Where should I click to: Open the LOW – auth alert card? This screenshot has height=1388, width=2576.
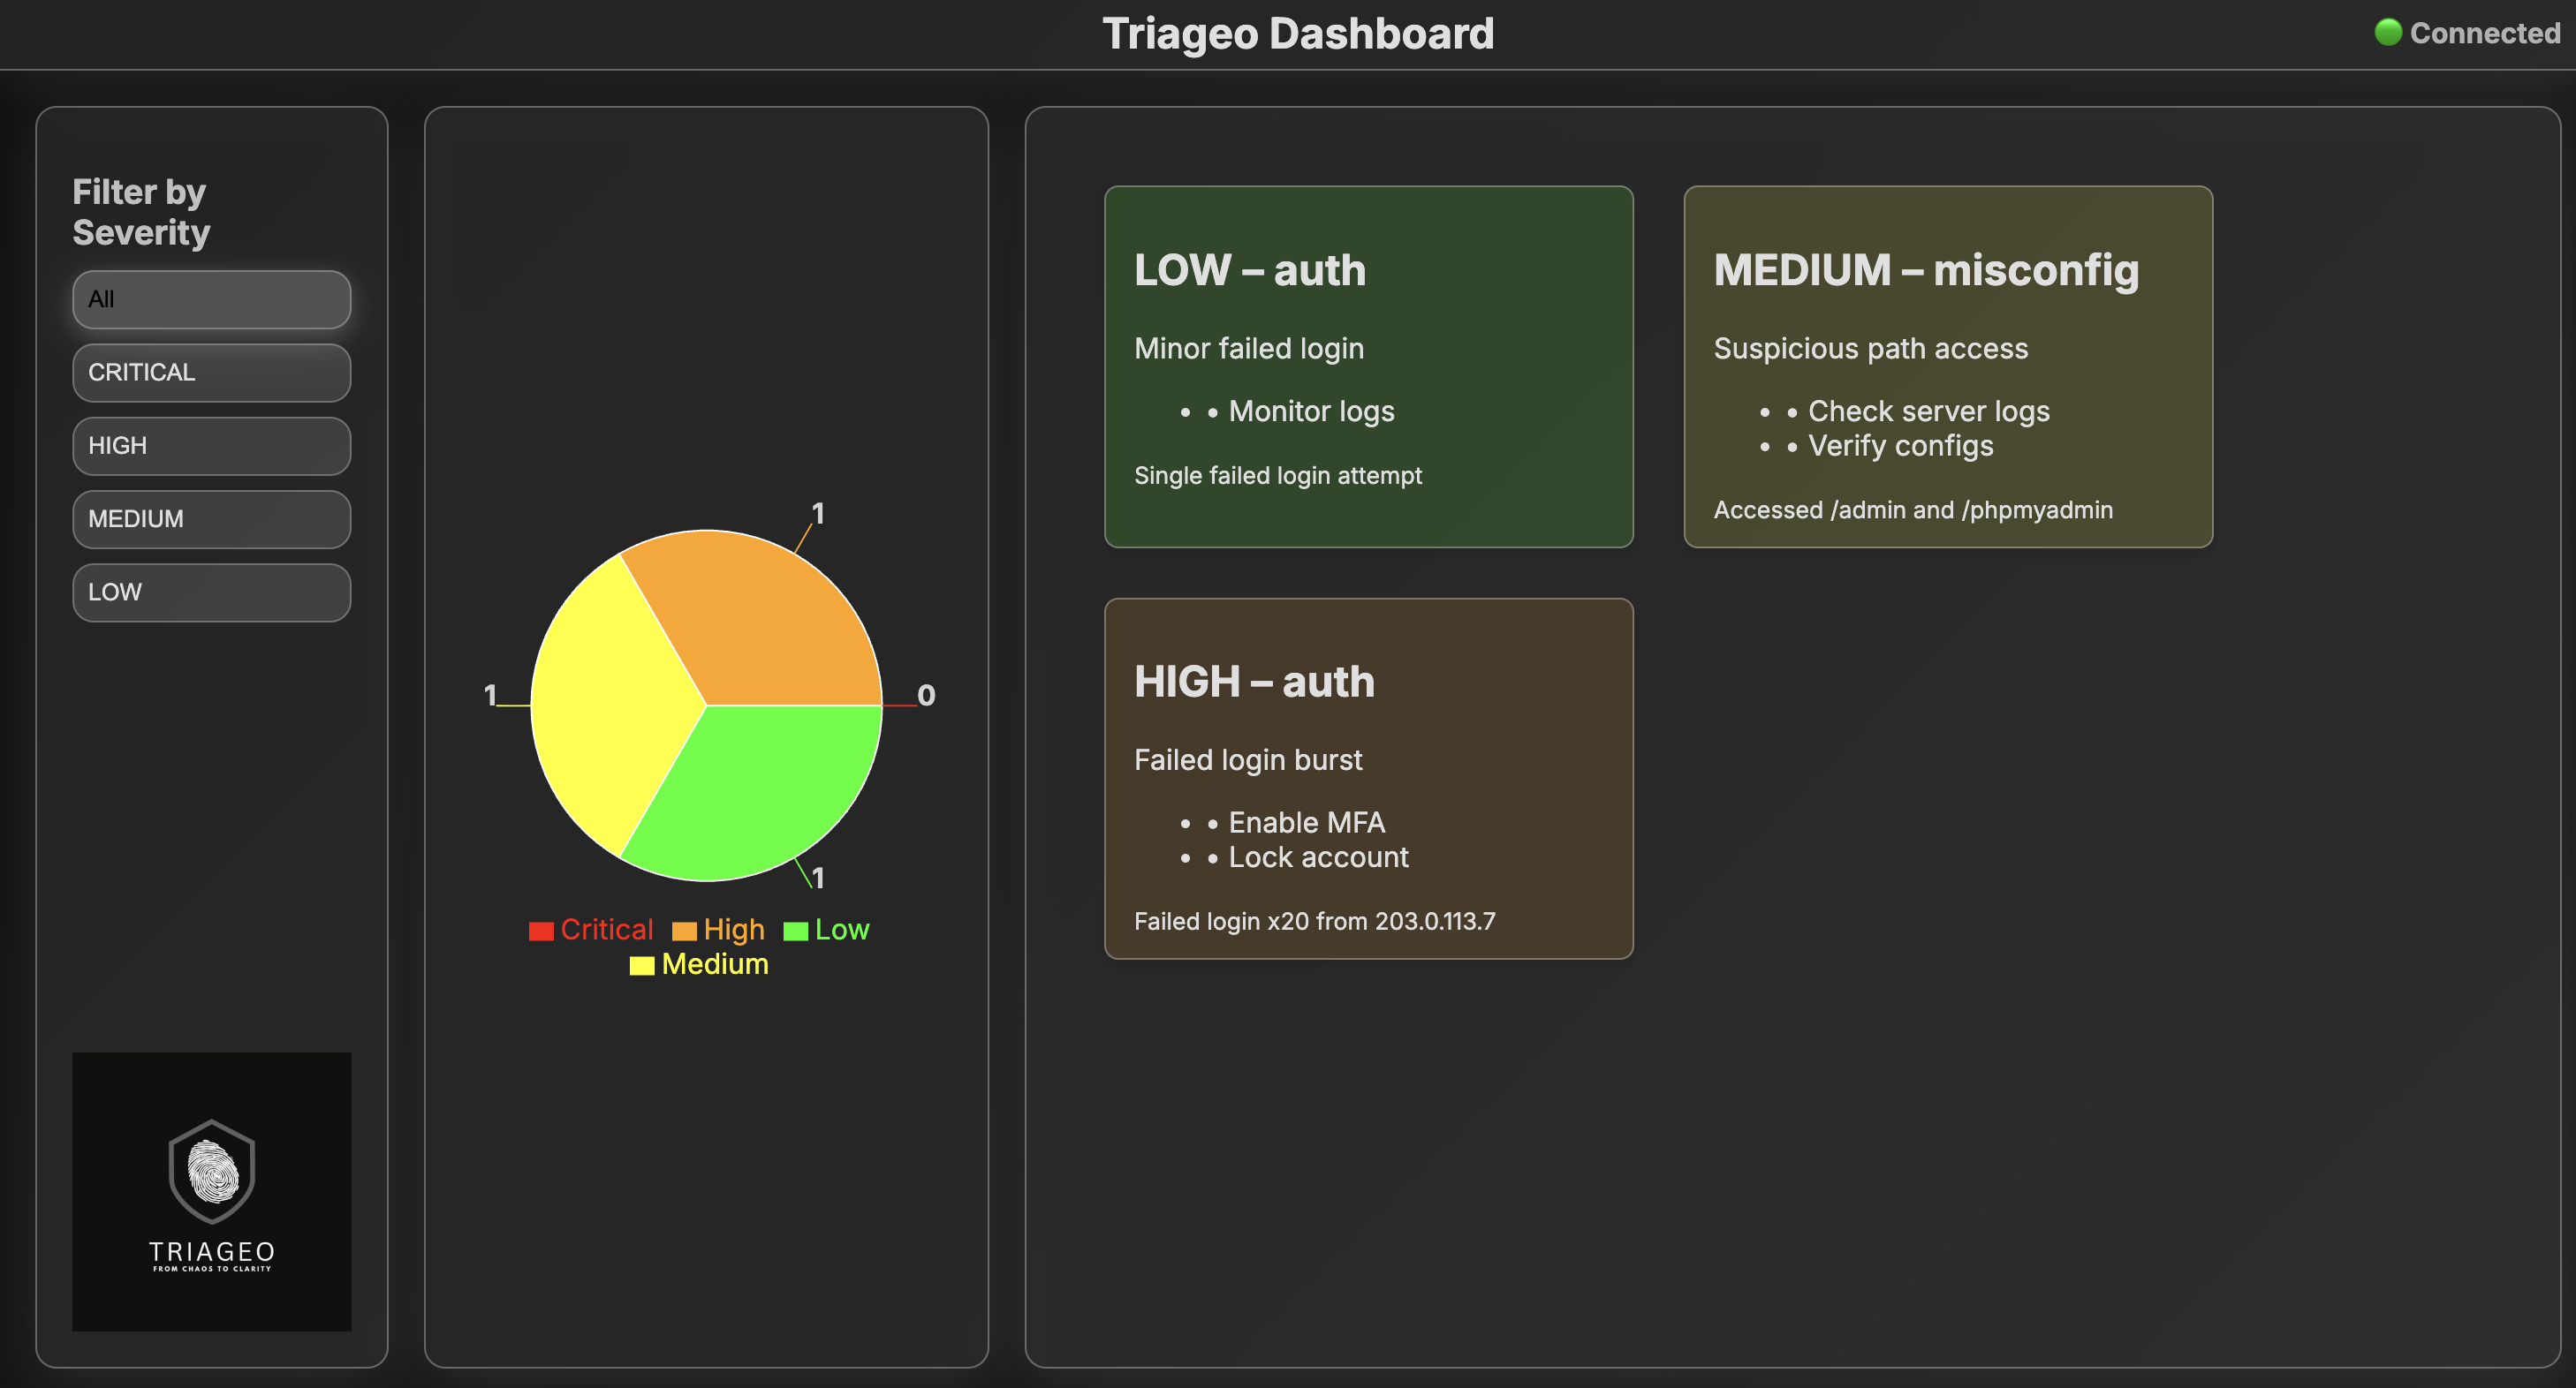(x=1368, y=366)
